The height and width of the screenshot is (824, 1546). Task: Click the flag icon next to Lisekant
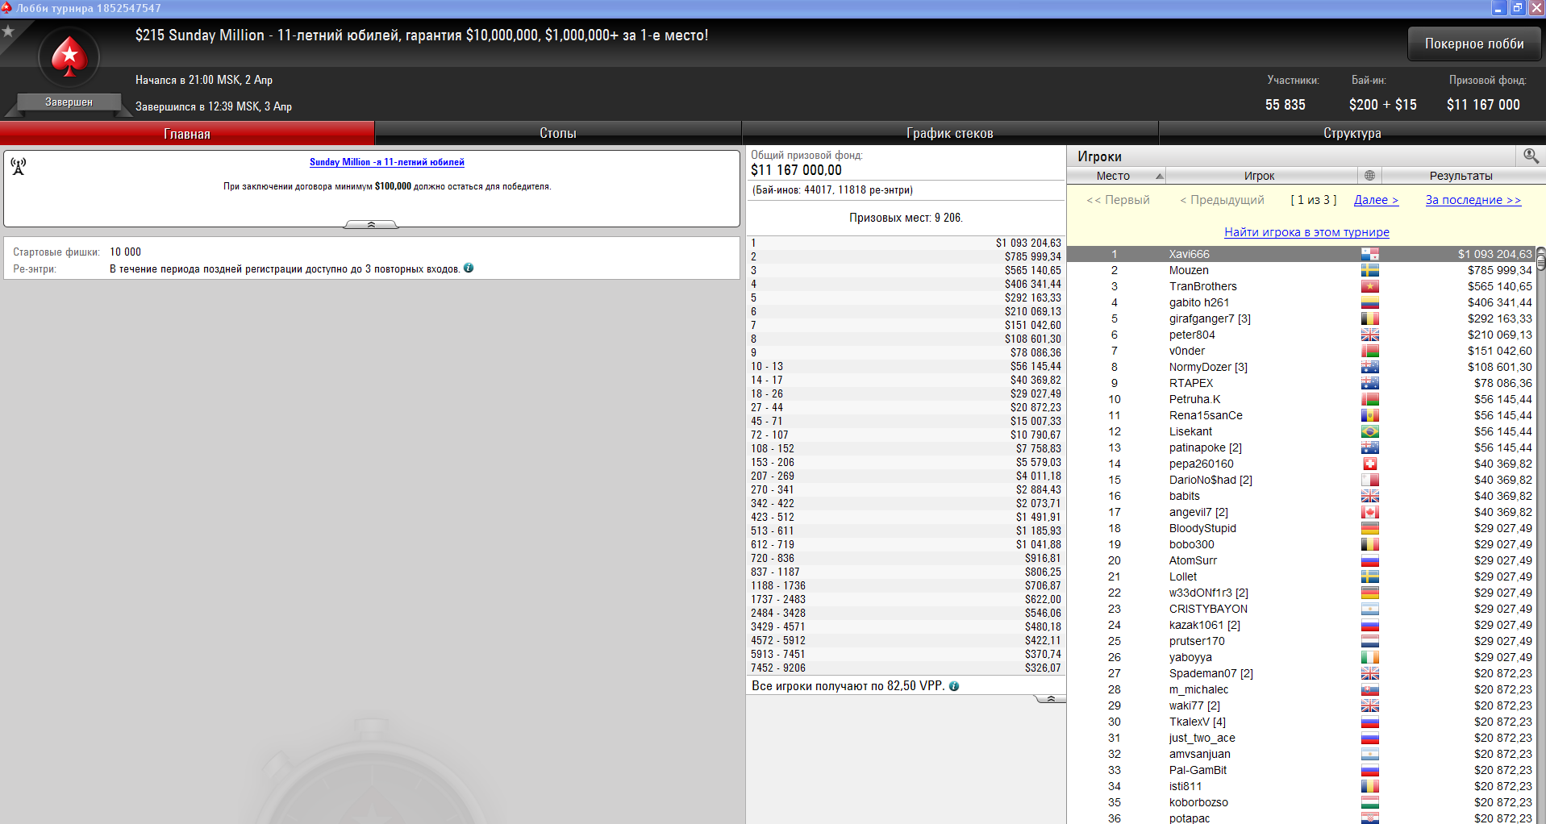(x=1369, y=431)
